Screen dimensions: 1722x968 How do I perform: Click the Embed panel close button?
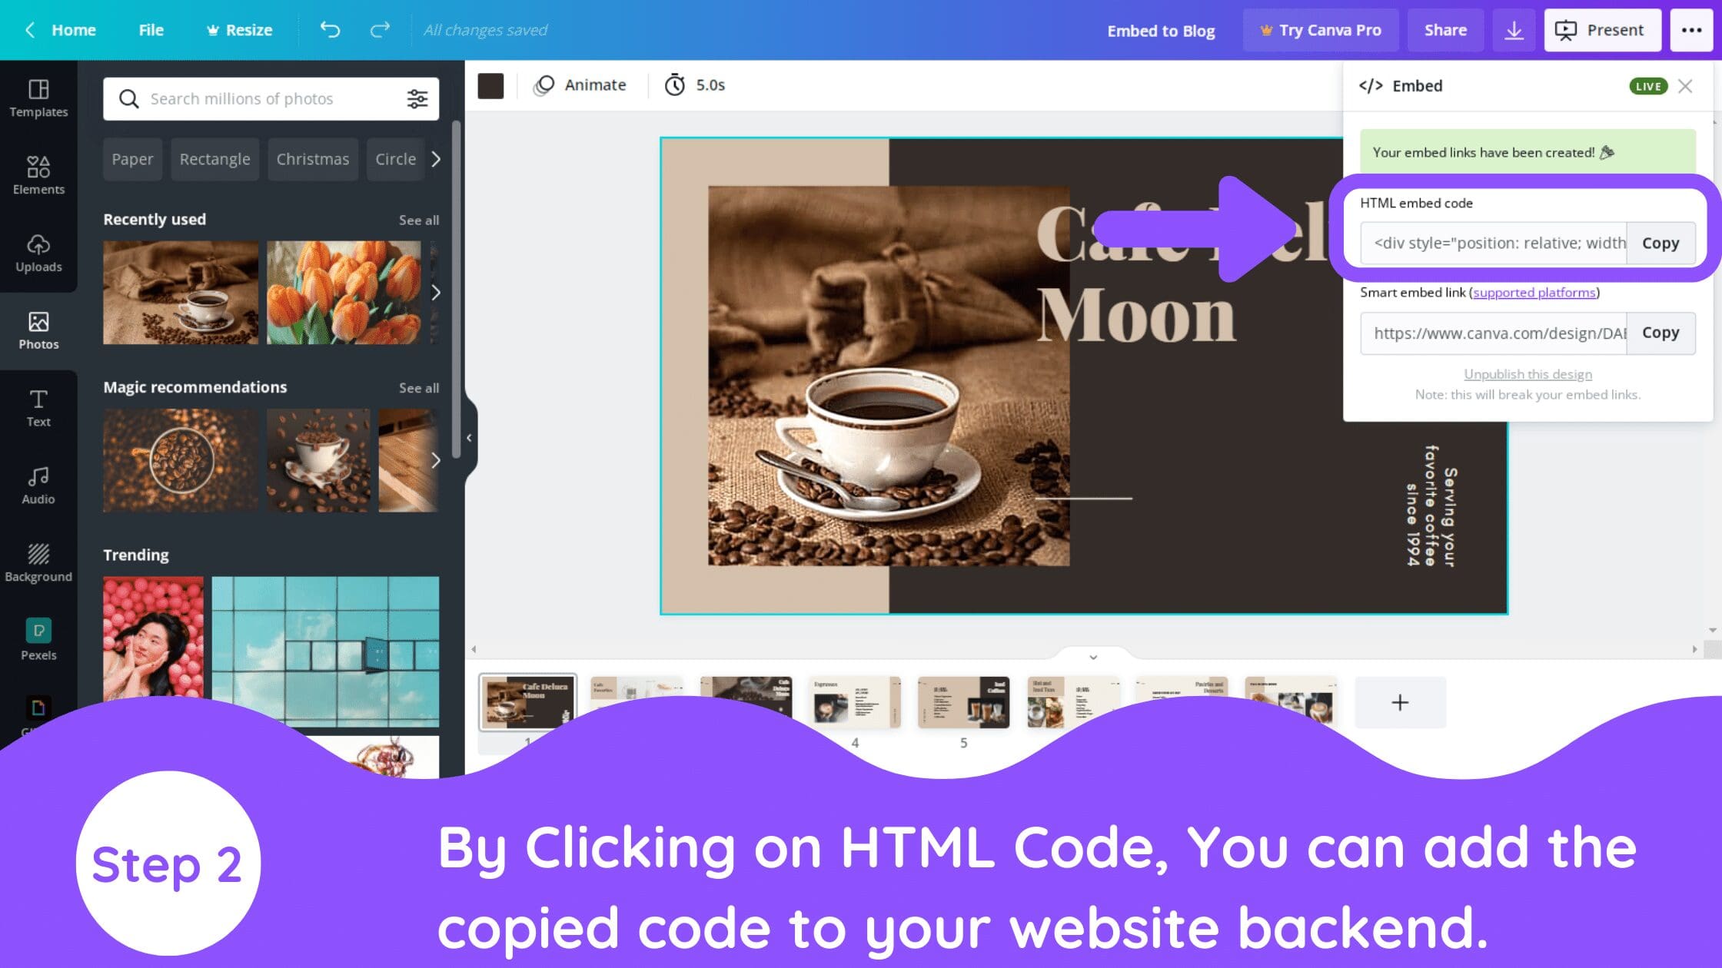(1684, 85)
